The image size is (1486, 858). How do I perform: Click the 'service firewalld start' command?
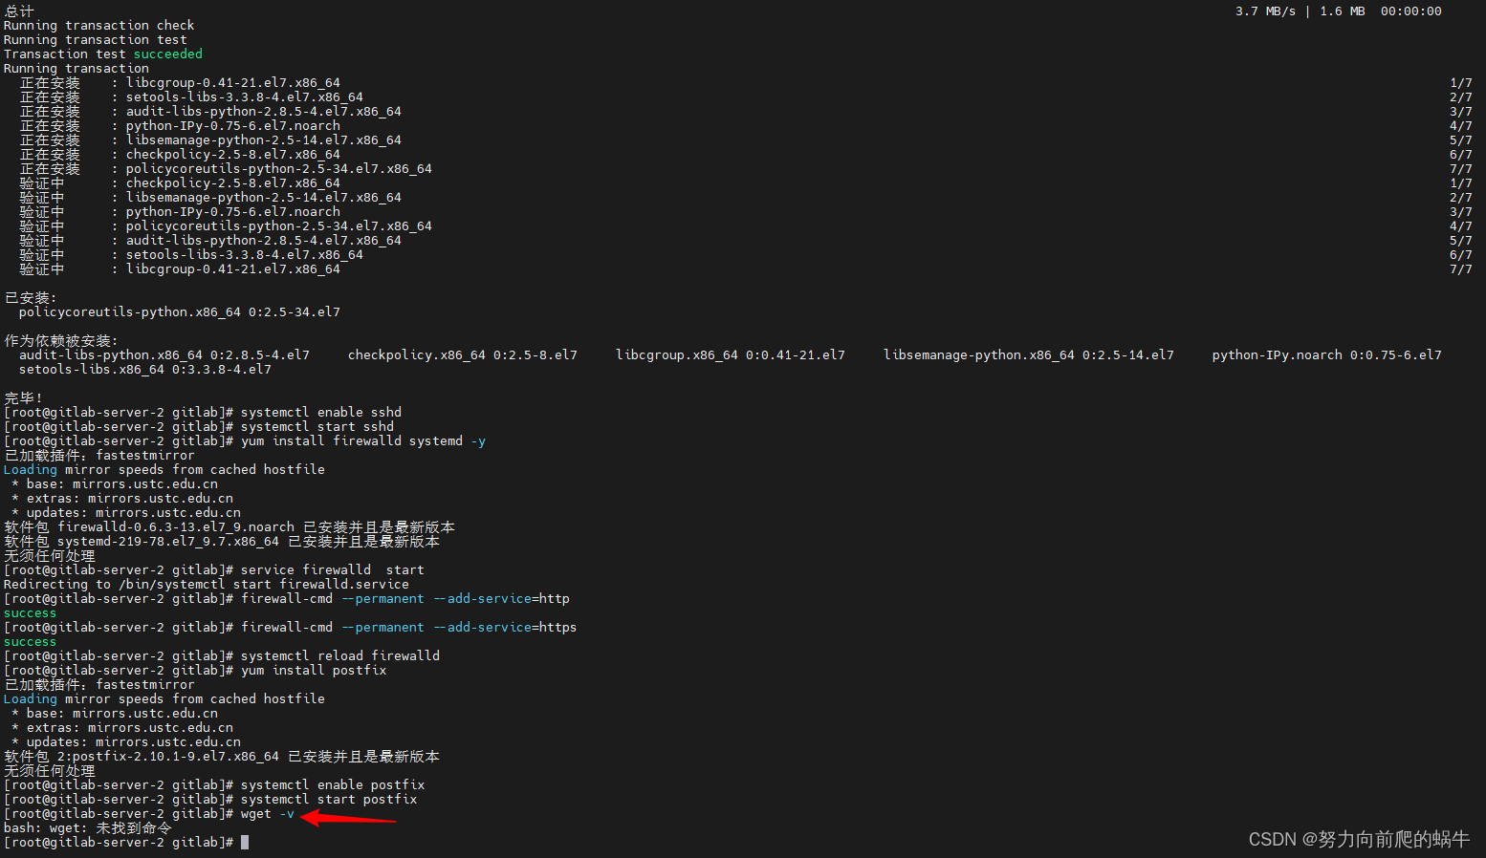(x=333, y=570)
